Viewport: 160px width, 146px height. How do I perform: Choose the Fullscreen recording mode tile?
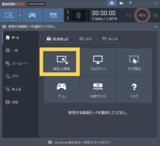[x=98, y=62]
